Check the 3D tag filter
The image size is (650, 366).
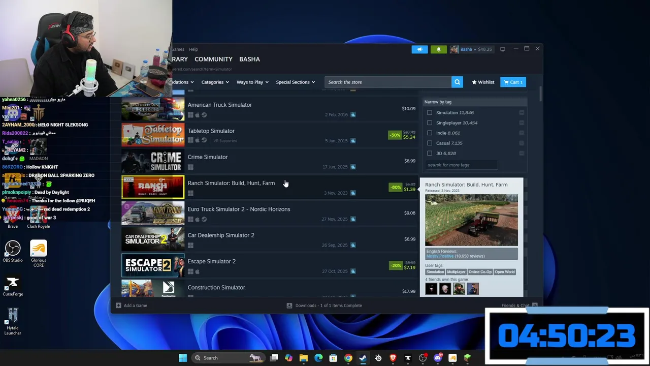(x=430, y=153)
